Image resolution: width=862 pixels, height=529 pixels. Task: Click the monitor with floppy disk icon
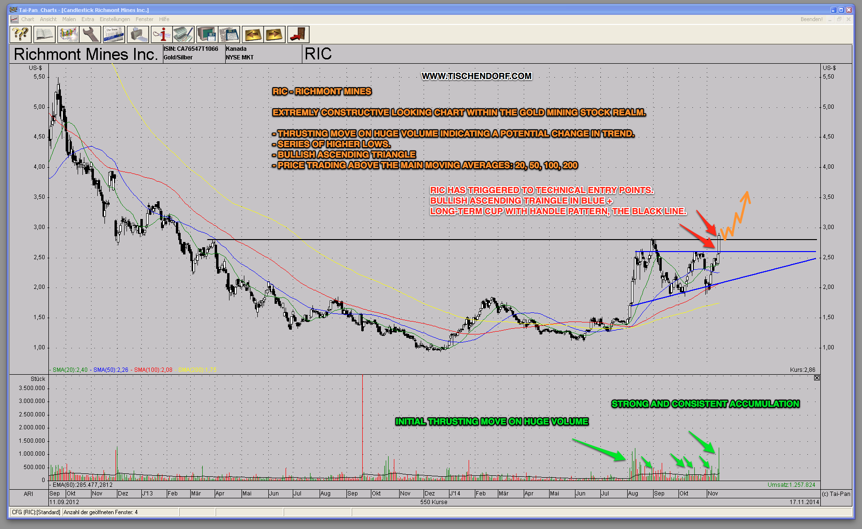pos(207,34)
